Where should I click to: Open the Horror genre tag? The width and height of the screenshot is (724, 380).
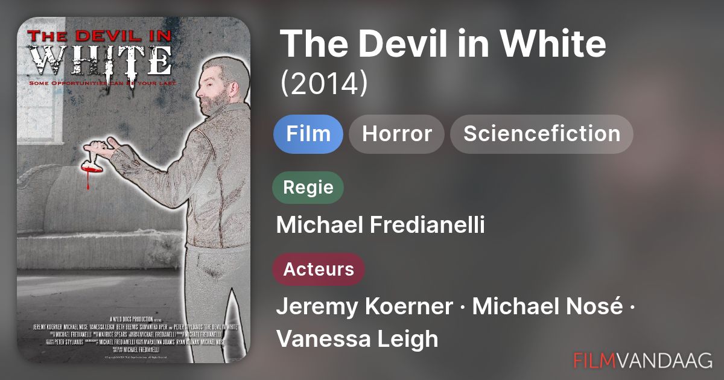pos(396,133)
